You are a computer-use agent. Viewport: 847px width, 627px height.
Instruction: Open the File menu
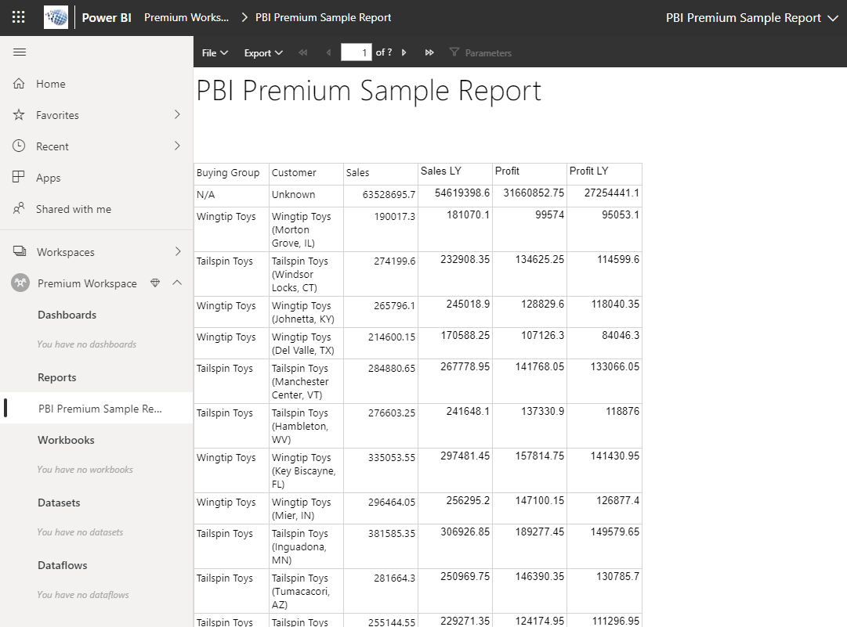point(215,52)
